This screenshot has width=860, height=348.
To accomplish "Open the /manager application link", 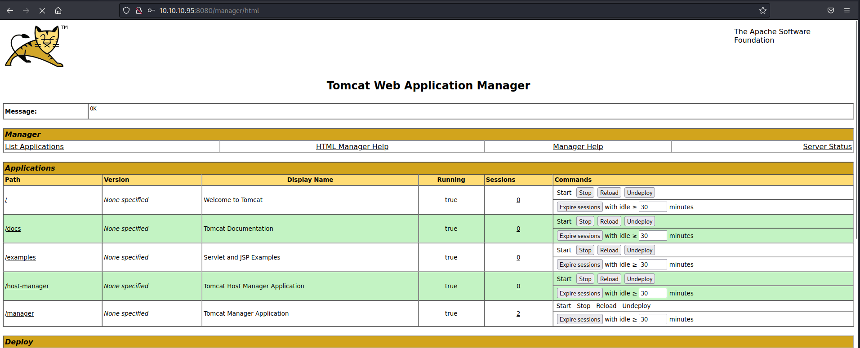I will (x=19, y=313).
